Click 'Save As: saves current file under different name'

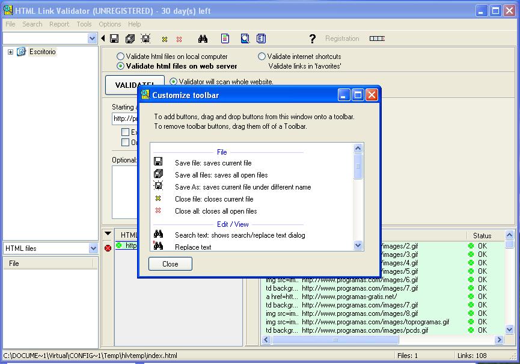tap(243, 187)
